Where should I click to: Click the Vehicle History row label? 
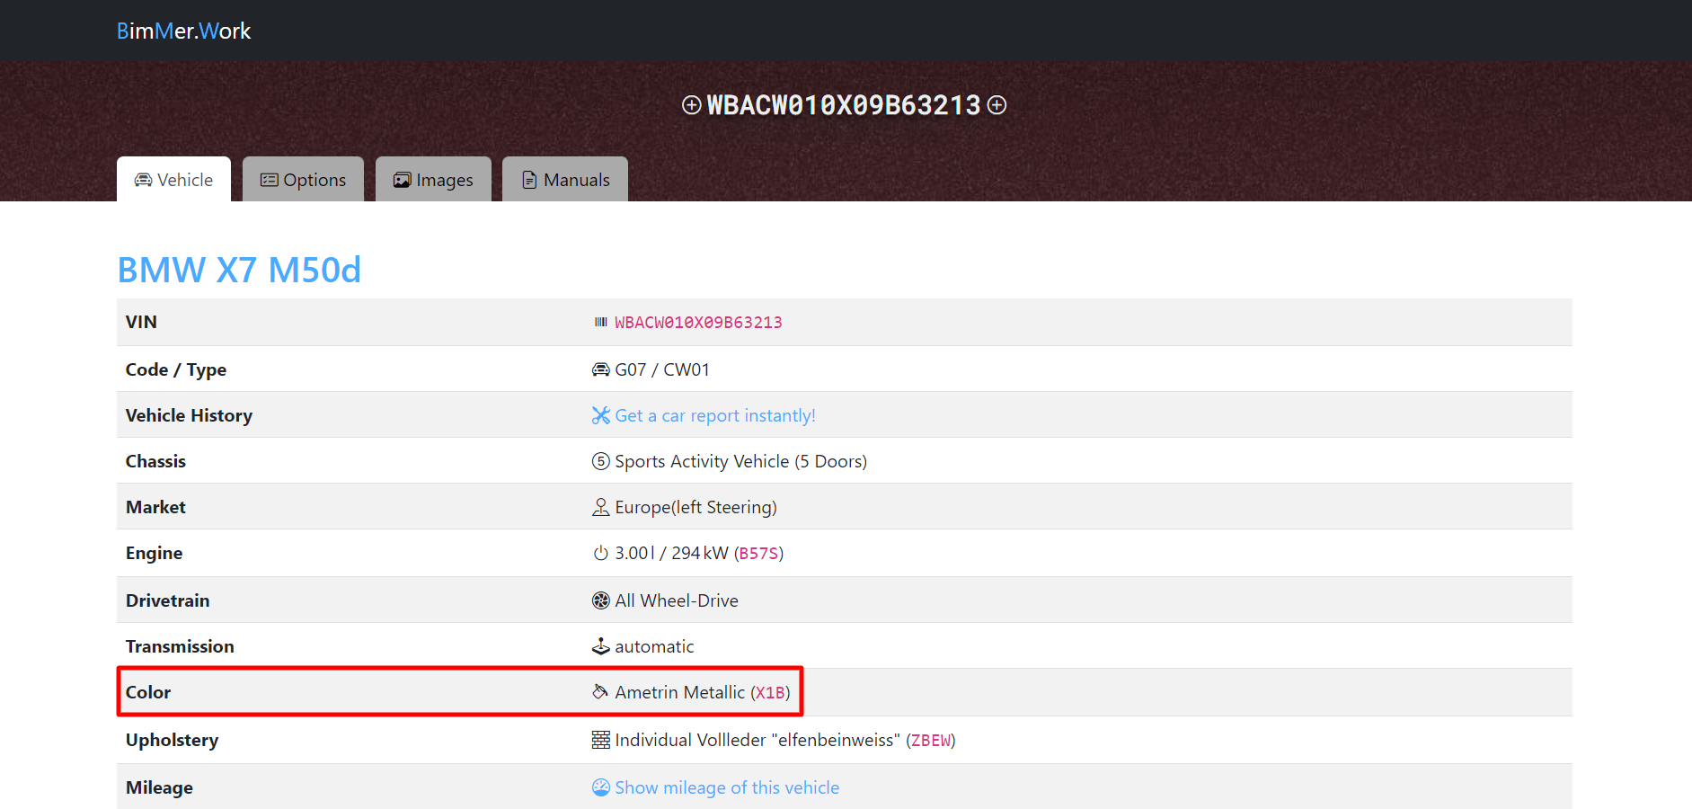[189, 415]
